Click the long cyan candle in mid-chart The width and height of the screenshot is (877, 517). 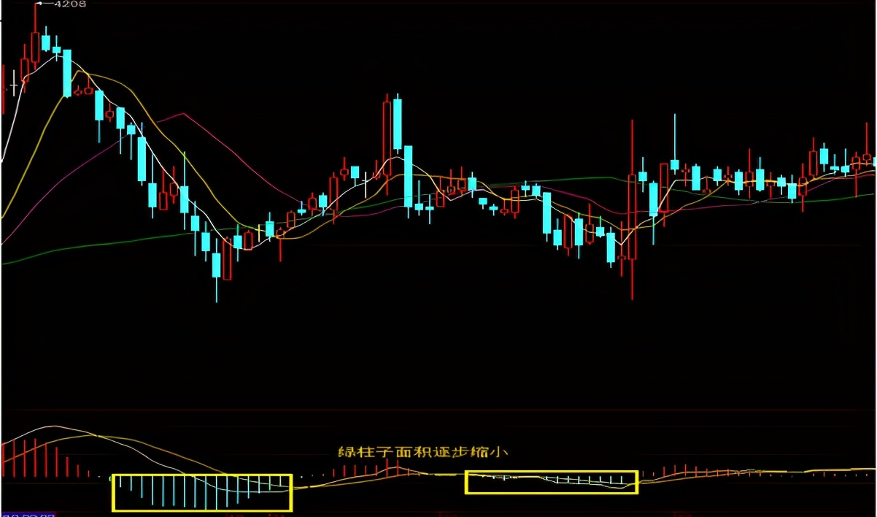[x=398, y=131]
